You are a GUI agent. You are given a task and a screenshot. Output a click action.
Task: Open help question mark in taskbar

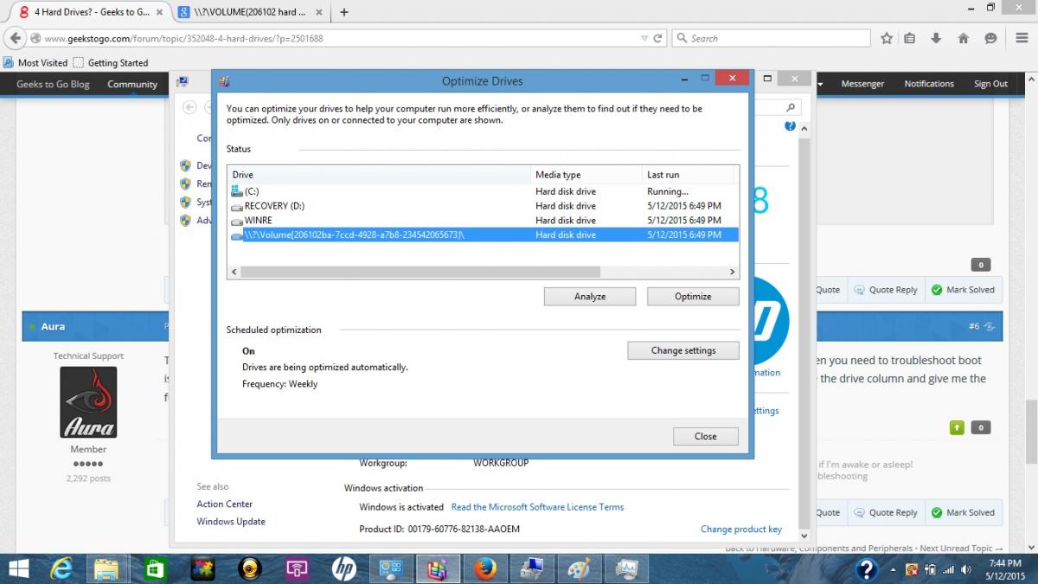(x=867, y=568)
